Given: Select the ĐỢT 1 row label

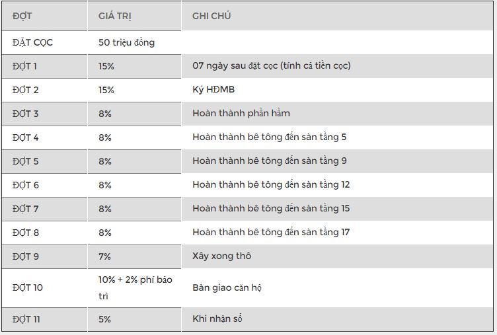Looking at the screenshot, I should [x=25, y=66].
